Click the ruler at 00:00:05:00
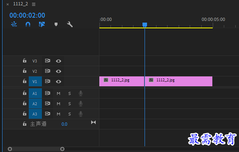Image resolution: width=239 pixels, height=152 pixels. (213, 20)
